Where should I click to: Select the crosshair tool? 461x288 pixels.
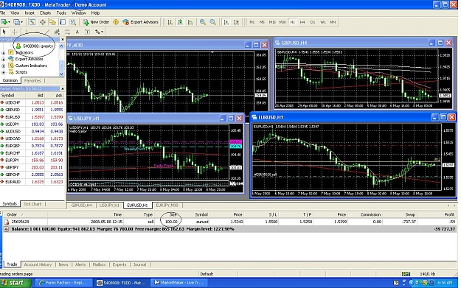[15, 32]
